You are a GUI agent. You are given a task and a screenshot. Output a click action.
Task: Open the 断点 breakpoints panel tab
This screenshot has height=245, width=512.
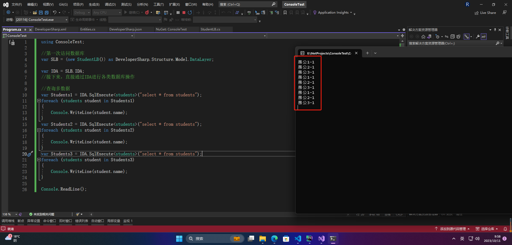(21, 221)
